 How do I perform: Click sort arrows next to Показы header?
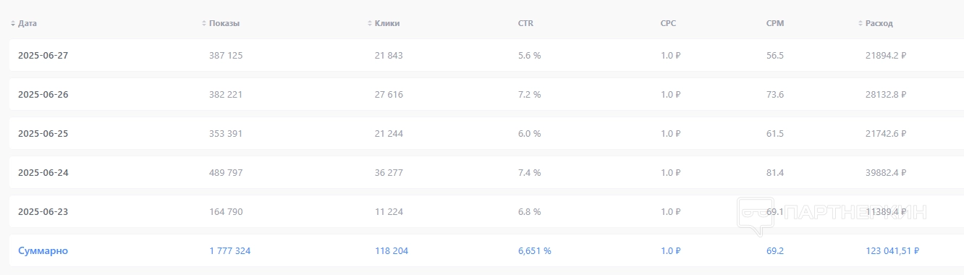coord(204,23)
